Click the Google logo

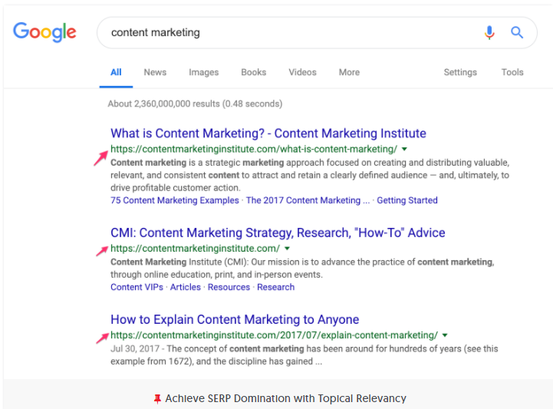44,31
